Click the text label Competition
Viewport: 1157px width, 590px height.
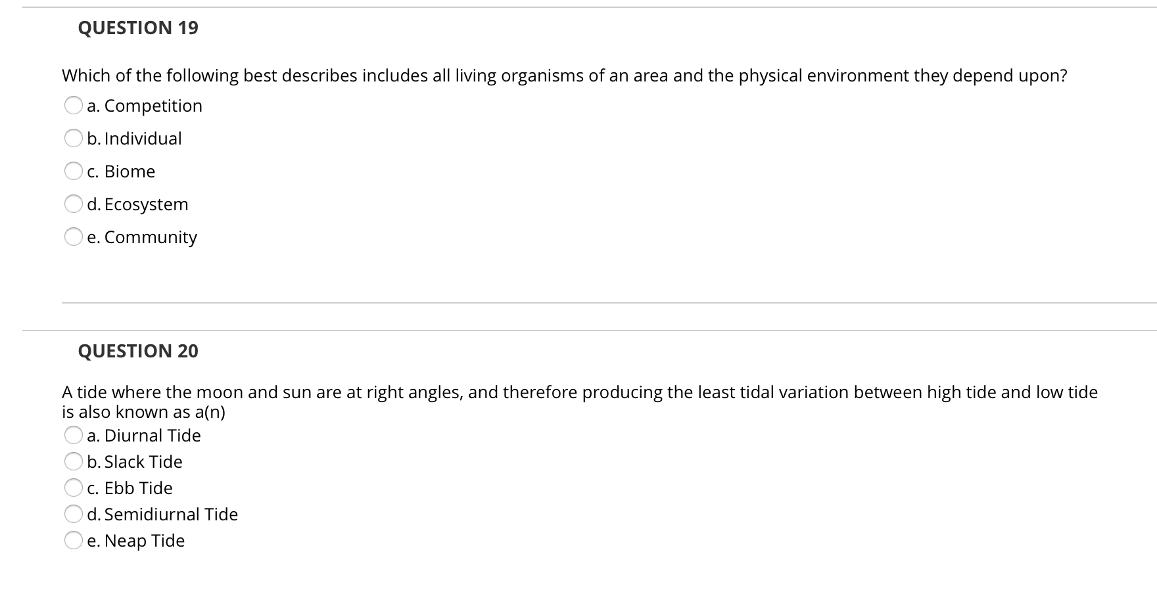coord(153,105)
